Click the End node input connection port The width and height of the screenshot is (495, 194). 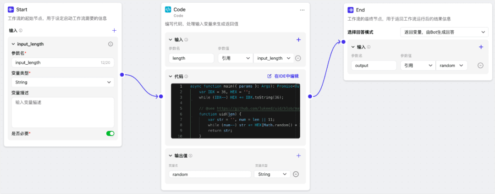343,41
